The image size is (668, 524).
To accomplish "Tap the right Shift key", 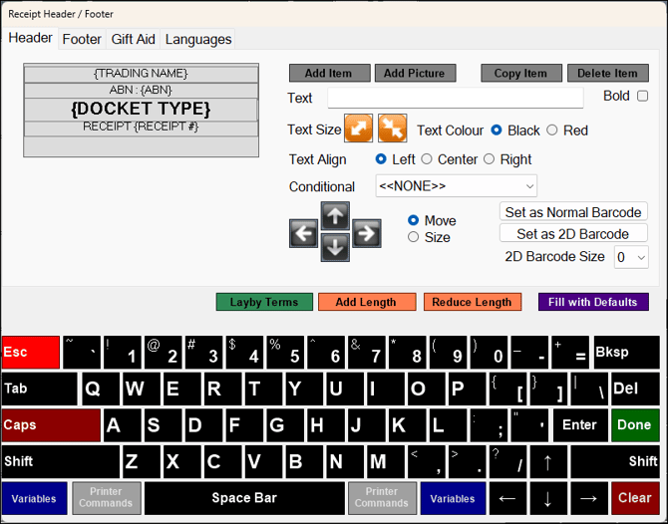I will coord(615,462).
